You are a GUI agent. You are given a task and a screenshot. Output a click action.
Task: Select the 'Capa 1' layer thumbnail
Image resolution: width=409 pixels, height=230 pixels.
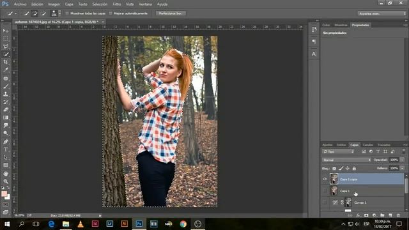(334, 190)
